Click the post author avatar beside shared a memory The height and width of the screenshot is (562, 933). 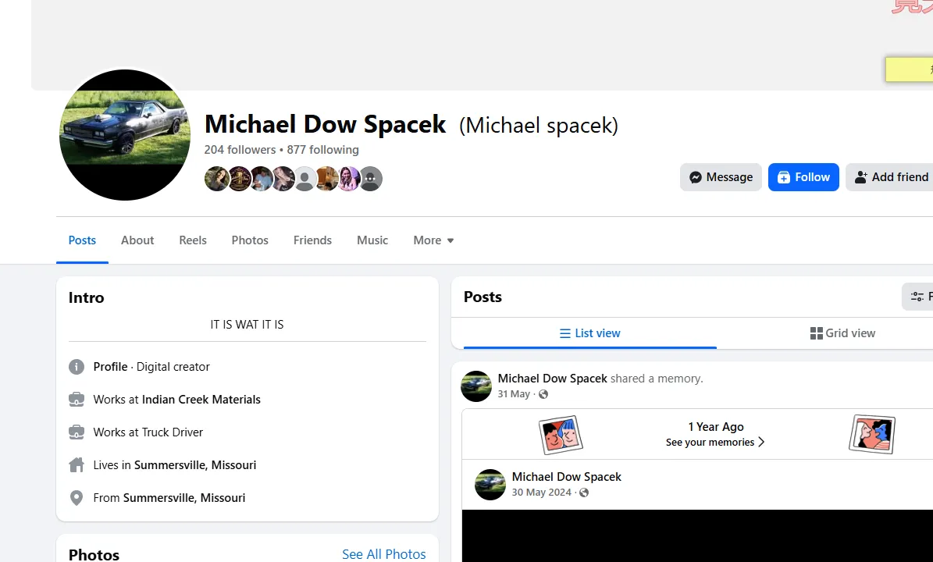pyautogui.click(x=476, y=386)
